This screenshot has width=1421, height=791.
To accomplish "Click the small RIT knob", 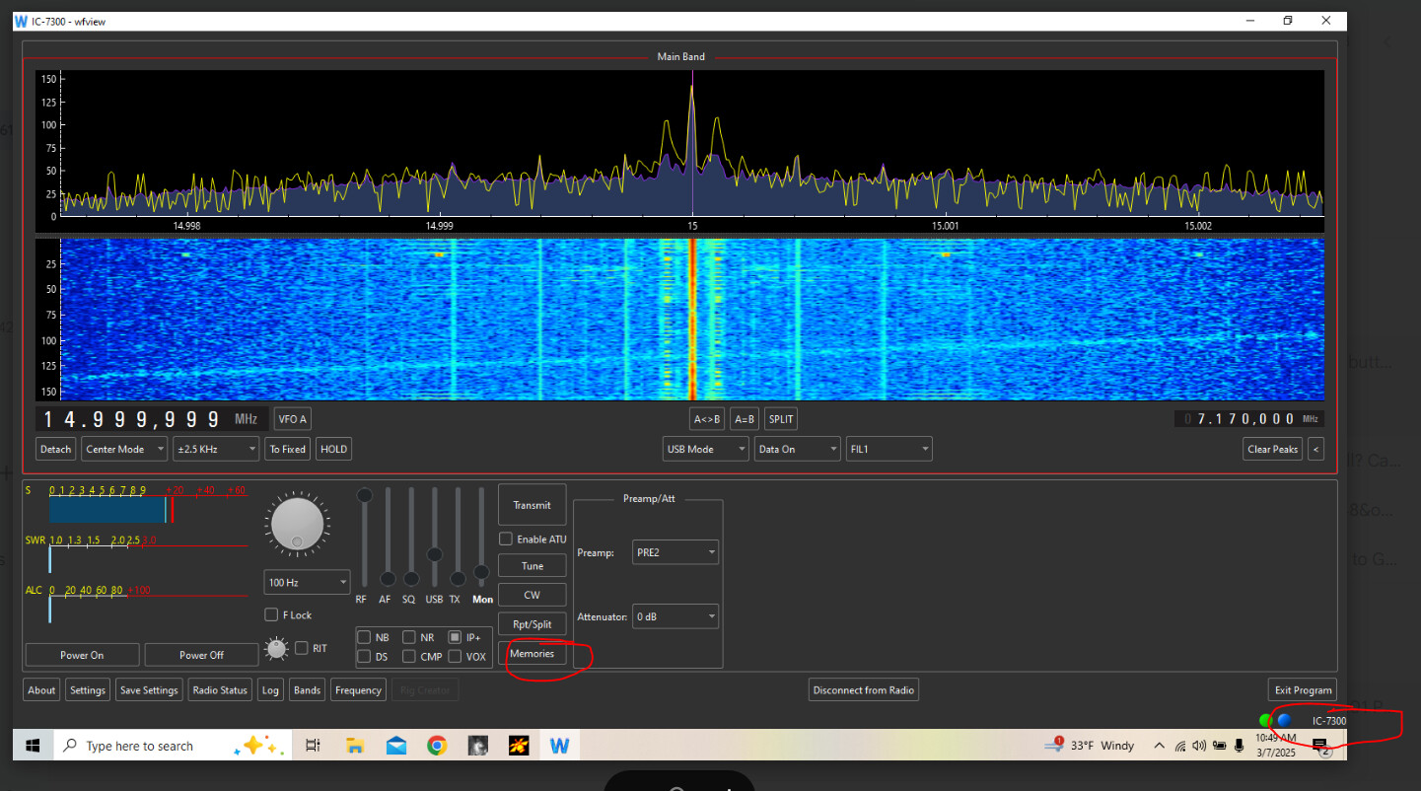I will click(x=277, y=649).
